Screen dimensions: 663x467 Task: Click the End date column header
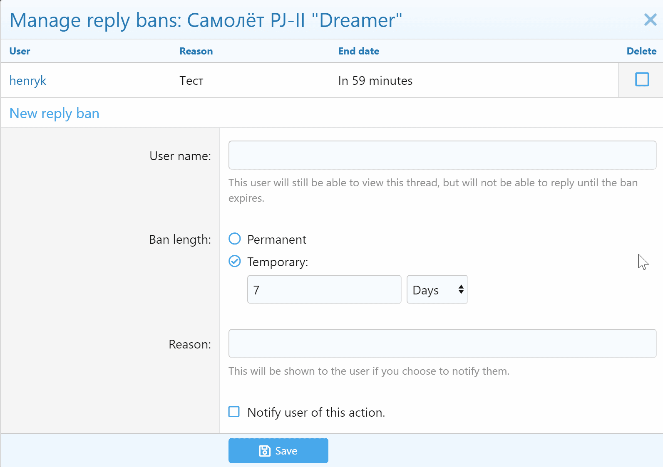pos(358,51)
